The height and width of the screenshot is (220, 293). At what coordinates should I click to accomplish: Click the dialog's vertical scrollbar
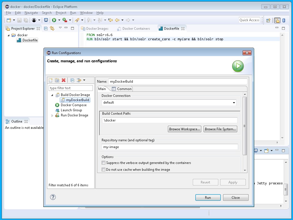[245, 126]
